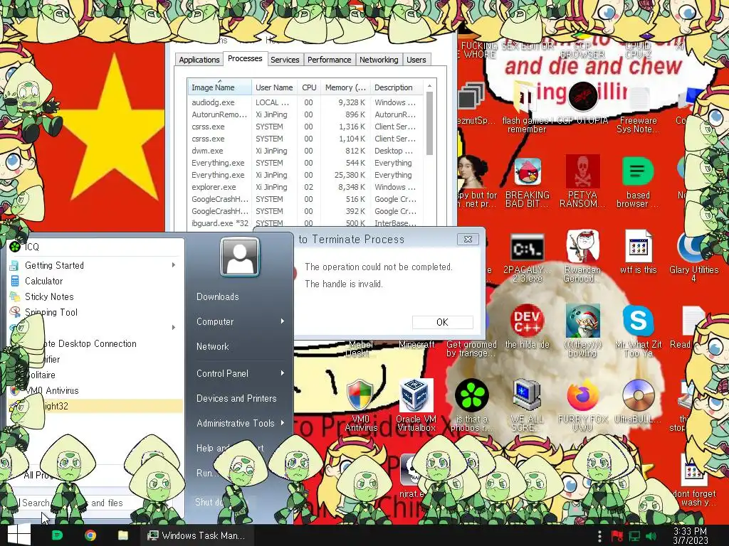Launch the Glary Utilities 4 desktop icon
Image resolution: width=729 pixels, height=546 pixels.
(693, 247)
